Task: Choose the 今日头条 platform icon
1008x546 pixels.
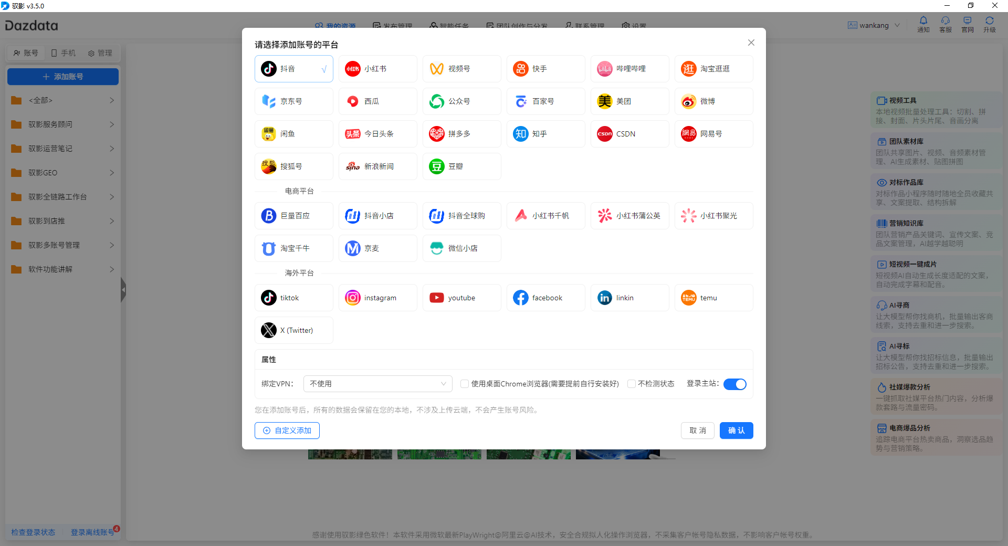Action: tap(353, 134)
